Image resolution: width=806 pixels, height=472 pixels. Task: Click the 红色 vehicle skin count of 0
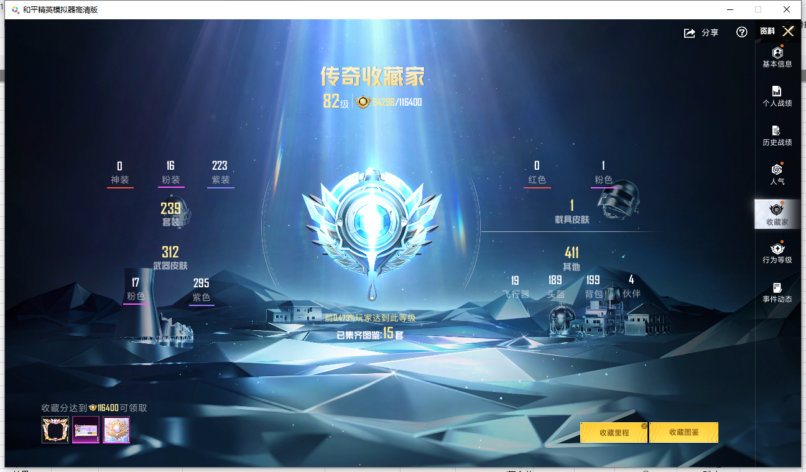coord(537,166)
